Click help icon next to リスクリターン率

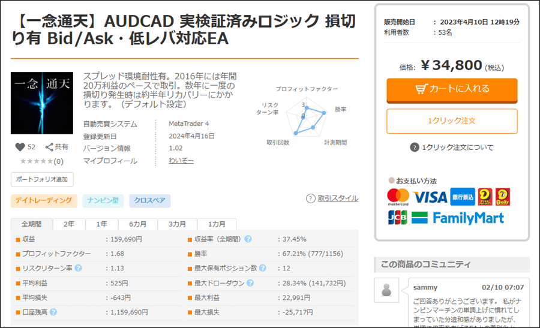pos(78,268)
